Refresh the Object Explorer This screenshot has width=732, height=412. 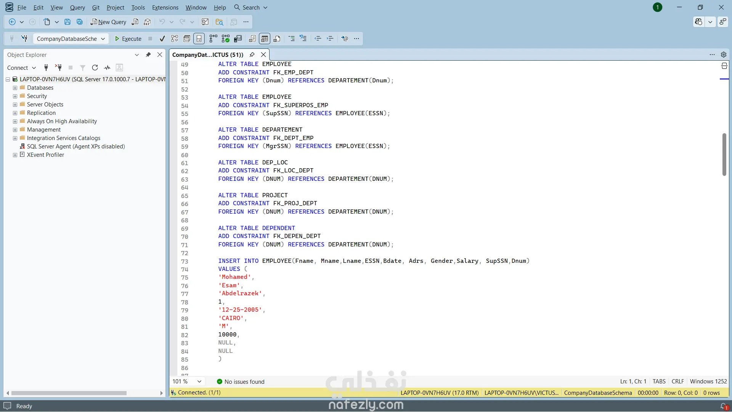[95, 68]
